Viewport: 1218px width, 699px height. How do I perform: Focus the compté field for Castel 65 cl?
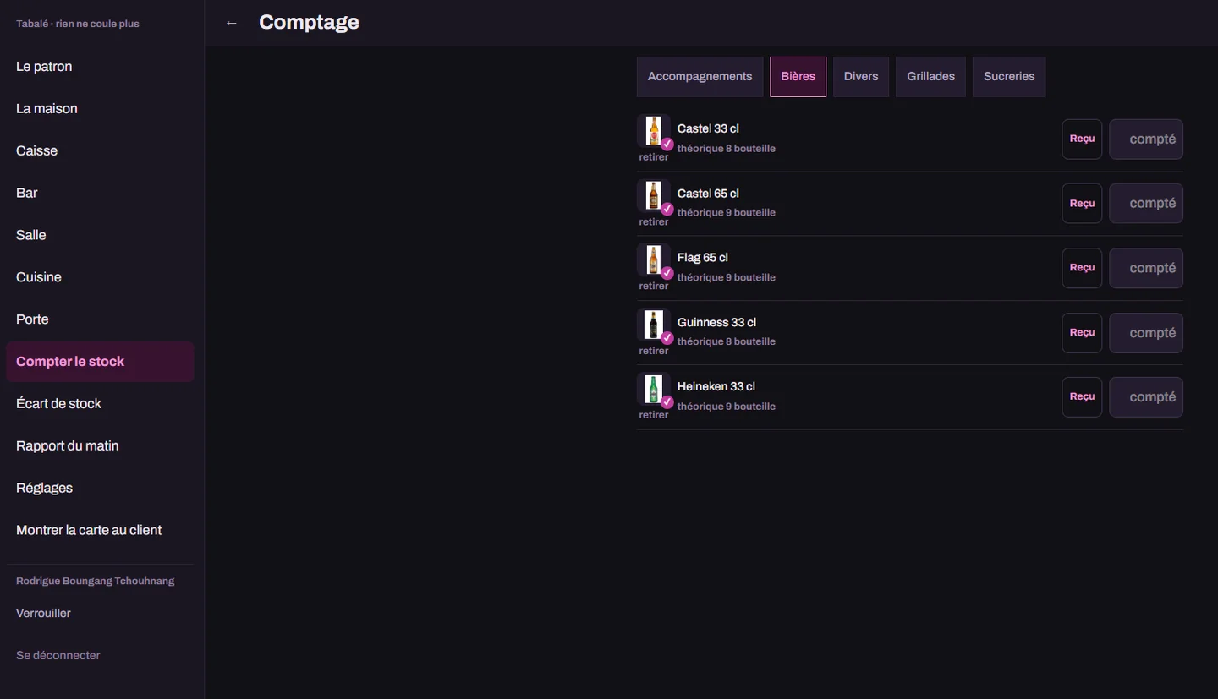[1146, 204]
